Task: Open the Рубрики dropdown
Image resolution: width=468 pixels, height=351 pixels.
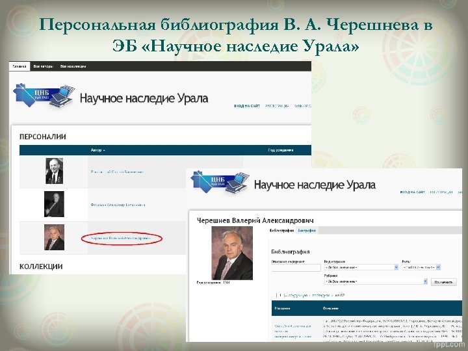Action: click(376, 281)
